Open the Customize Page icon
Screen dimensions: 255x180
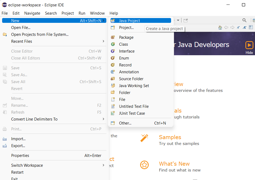tap(251, 27)
